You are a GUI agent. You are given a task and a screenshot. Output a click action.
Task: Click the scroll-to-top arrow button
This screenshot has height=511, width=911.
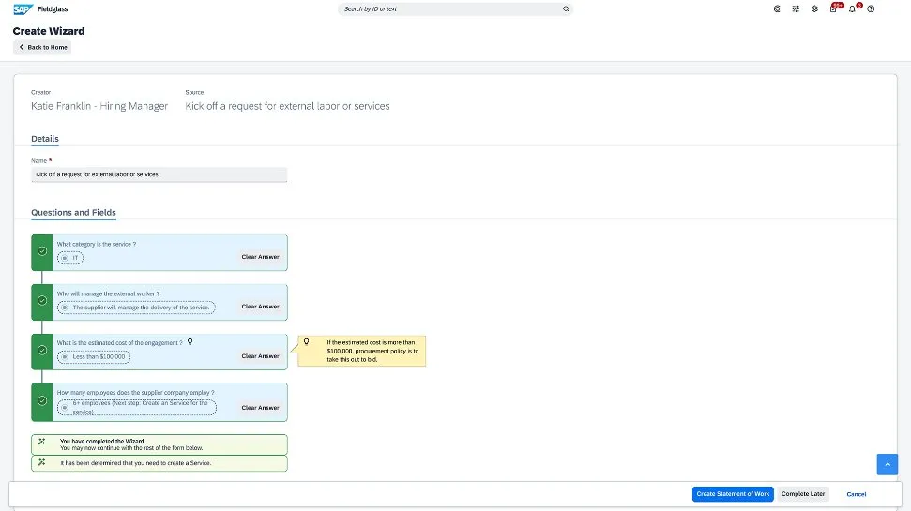[x=888, y=464]
